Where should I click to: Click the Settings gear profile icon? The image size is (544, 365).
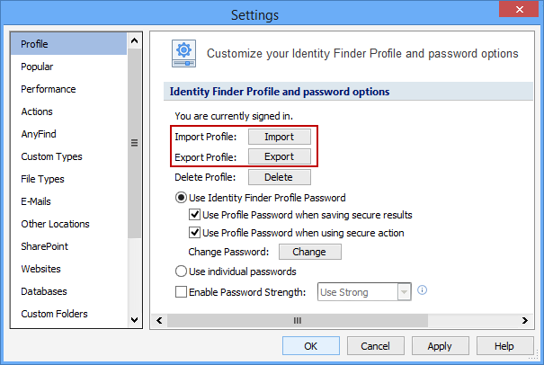[183, 54]
